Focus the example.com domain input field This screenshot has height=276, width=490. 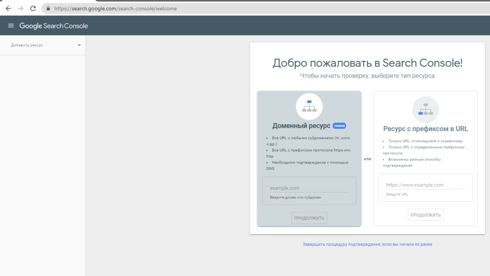pos(309,188)
